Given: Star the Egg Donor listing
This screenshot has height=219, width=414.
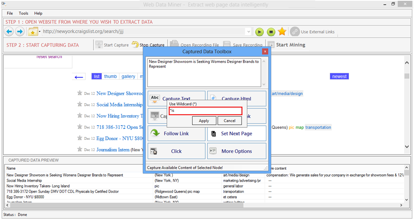Looking at the screenshot, I should click(x=79, y=138).
